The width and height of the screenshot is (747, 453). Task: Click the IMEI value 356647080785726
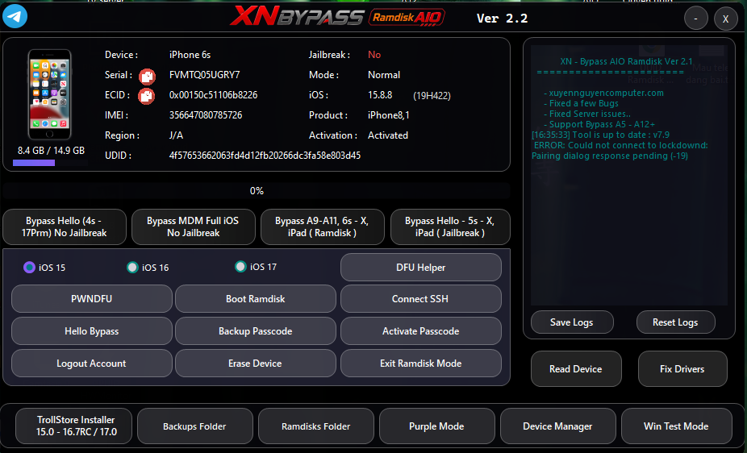(206, 114)
